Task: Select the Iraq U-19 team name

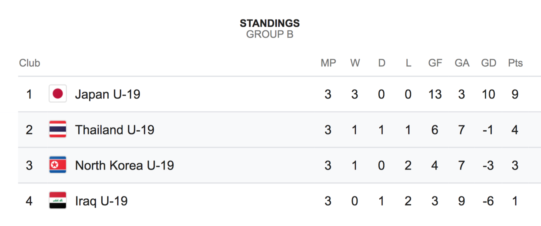Action: click(101, 201)
